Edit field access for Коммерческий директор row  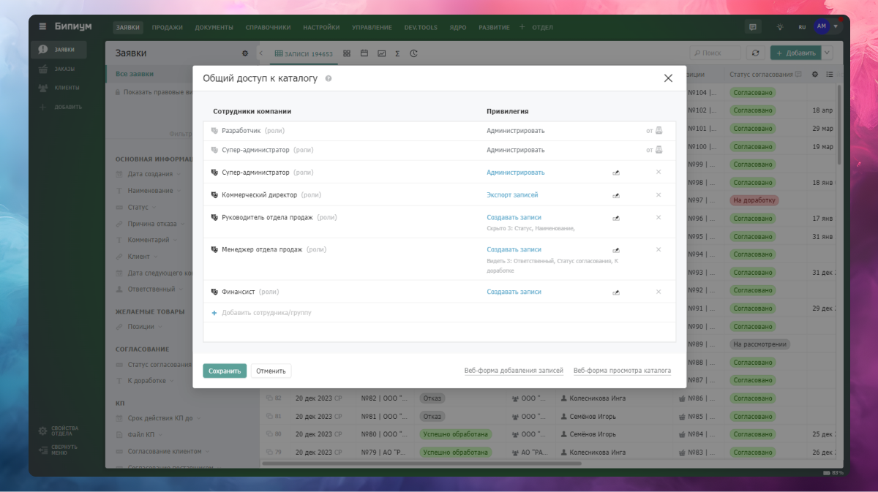[x=616, y=195]
